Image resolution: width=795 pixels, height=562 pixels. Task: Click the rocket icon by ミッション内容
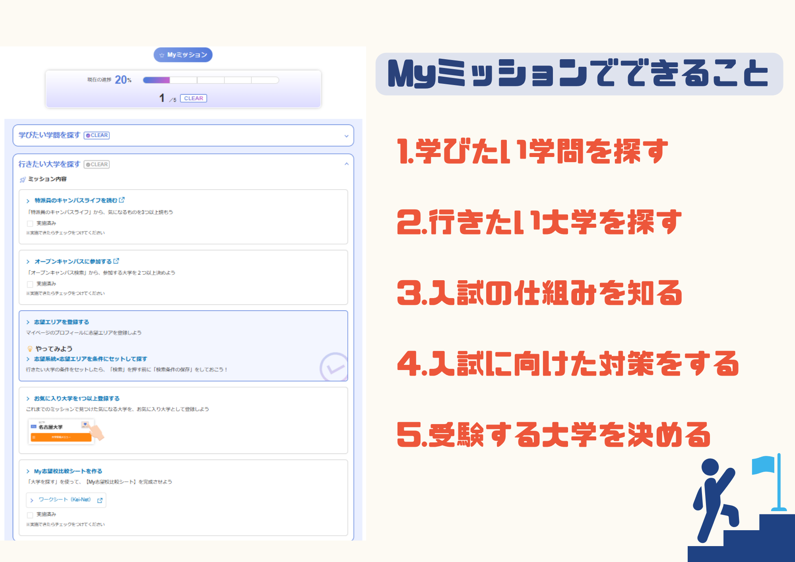(23, 180)
